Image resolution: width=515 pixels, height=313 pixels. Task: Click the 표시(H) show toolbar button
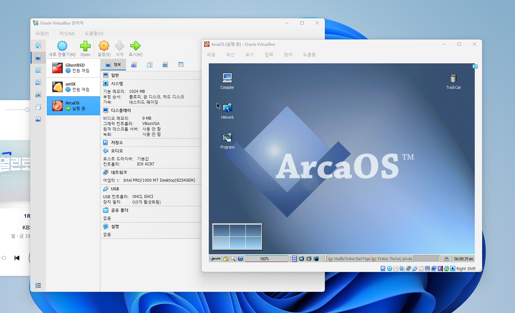(x=135, y=49)
